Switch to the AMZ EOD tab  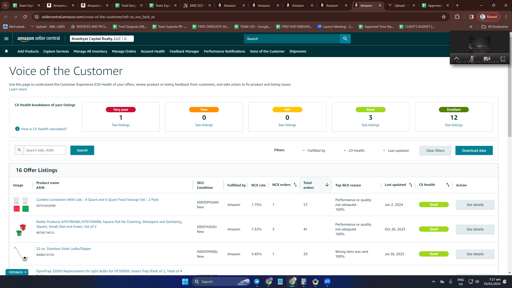click(x=197, y=5)
